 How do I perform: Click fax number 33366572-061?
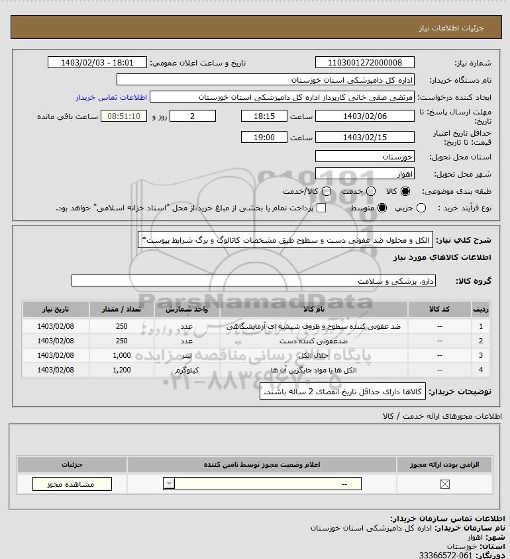click(445, 555)
